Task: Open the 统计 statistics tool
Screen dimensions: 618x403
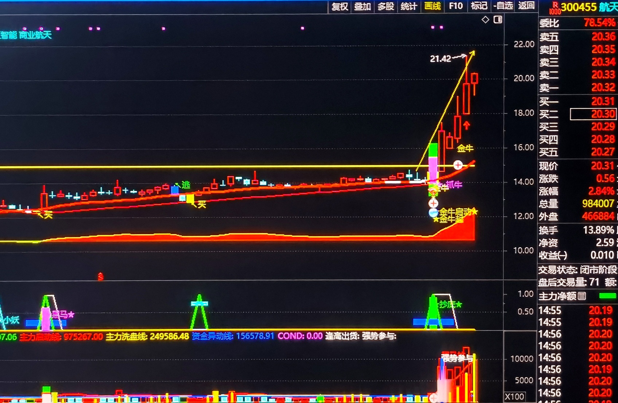Action: click(x=408, y=6)
